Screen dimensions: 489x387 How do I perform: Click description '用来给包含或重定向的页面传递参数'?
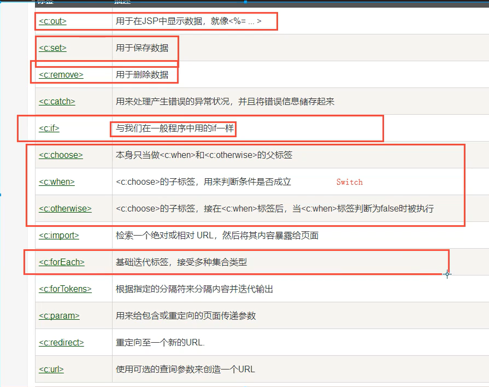coord(186,316)
